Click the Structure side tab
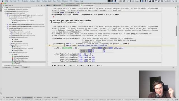 coord(1,92)
